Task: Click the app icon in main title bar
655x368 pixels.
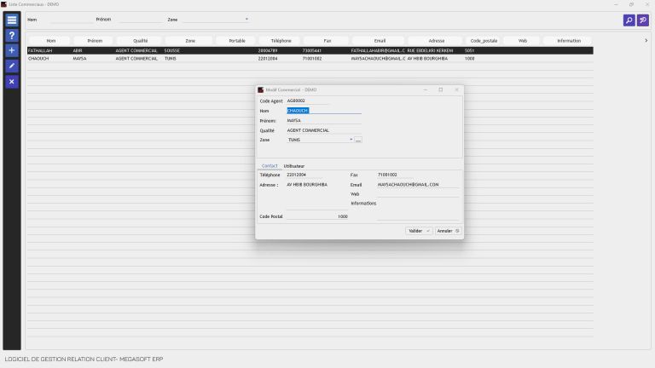Action: click(x=3, y=4)
